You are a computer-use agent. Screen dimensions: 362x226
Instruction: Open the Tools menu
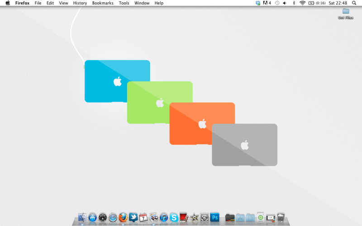point(124,3)
